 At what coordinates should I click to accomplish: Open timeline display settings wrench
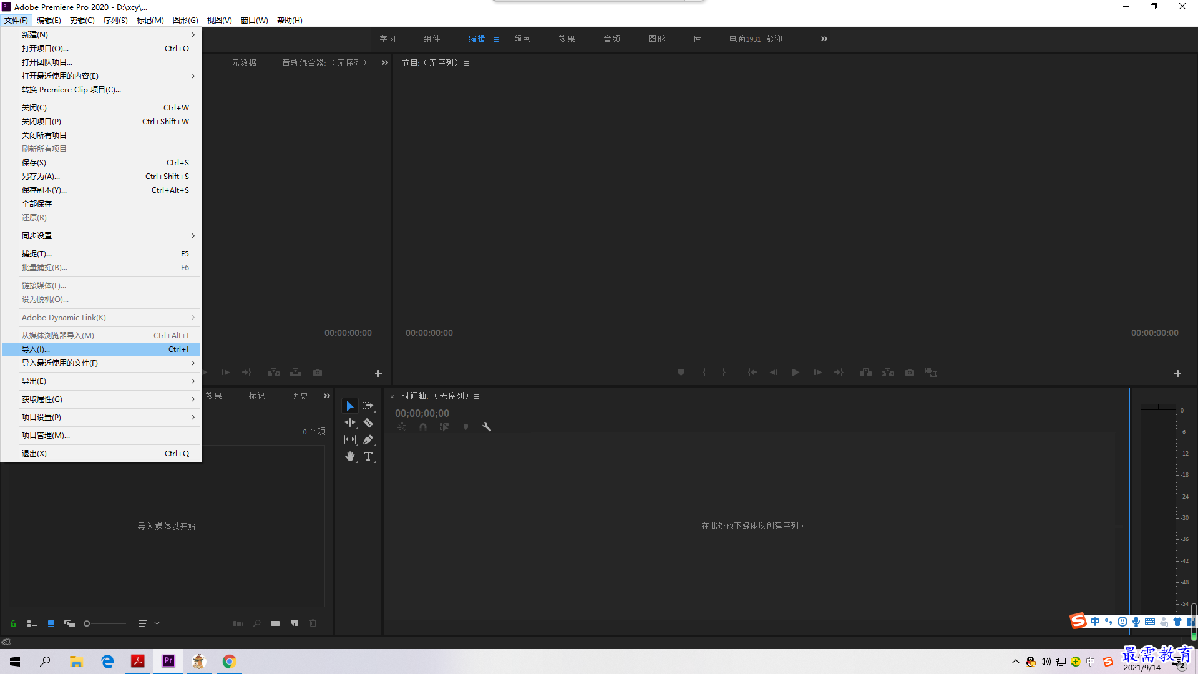tap(487, 427)
